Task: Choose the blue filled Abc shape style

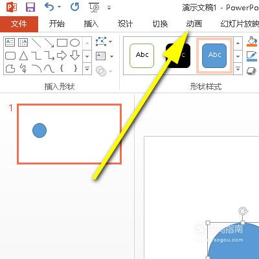Action: tap(214, 56)
